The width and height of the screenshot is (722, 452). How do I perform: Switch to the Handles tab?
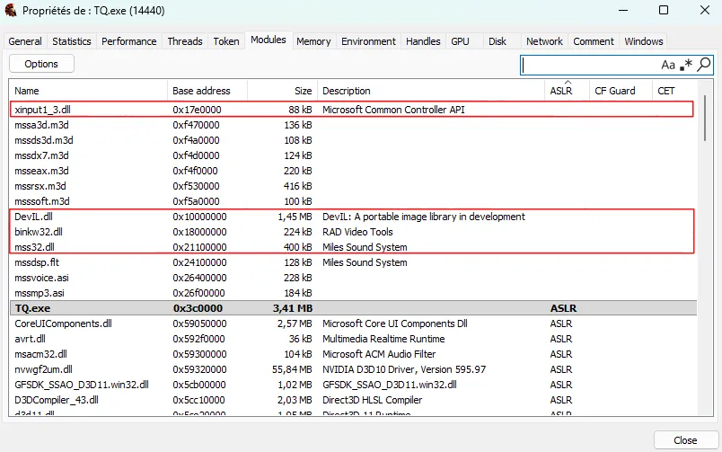423,41
